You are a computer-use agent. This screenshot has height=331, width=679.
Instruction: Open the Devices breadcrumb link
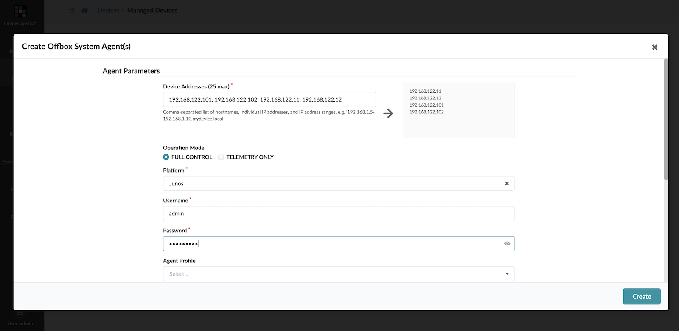click(109, 10)
